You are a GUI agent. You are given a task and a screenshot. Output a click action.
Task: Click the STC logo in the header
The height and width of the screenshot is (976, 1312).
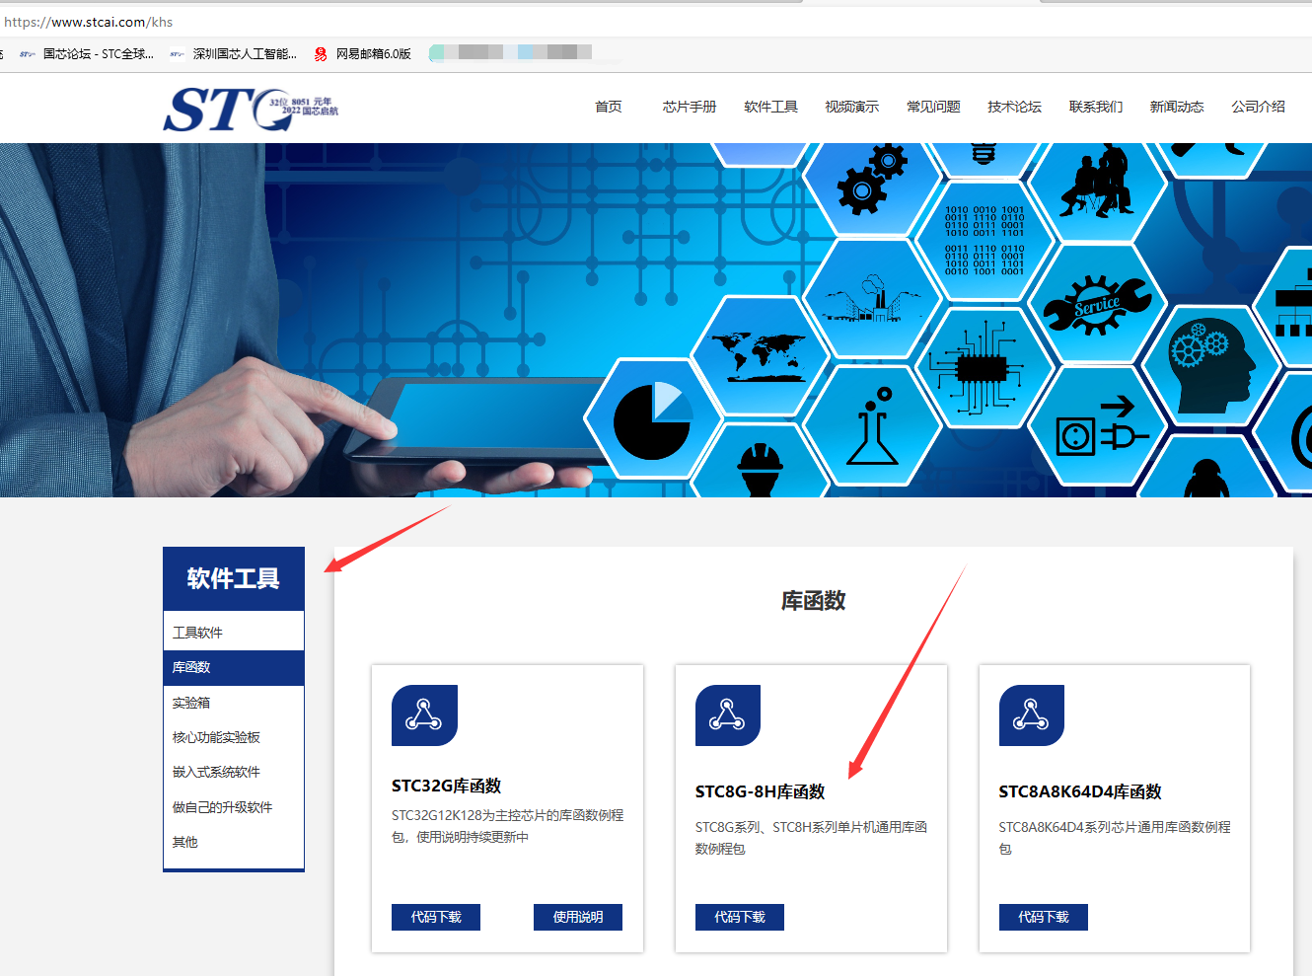pos(251,109)
